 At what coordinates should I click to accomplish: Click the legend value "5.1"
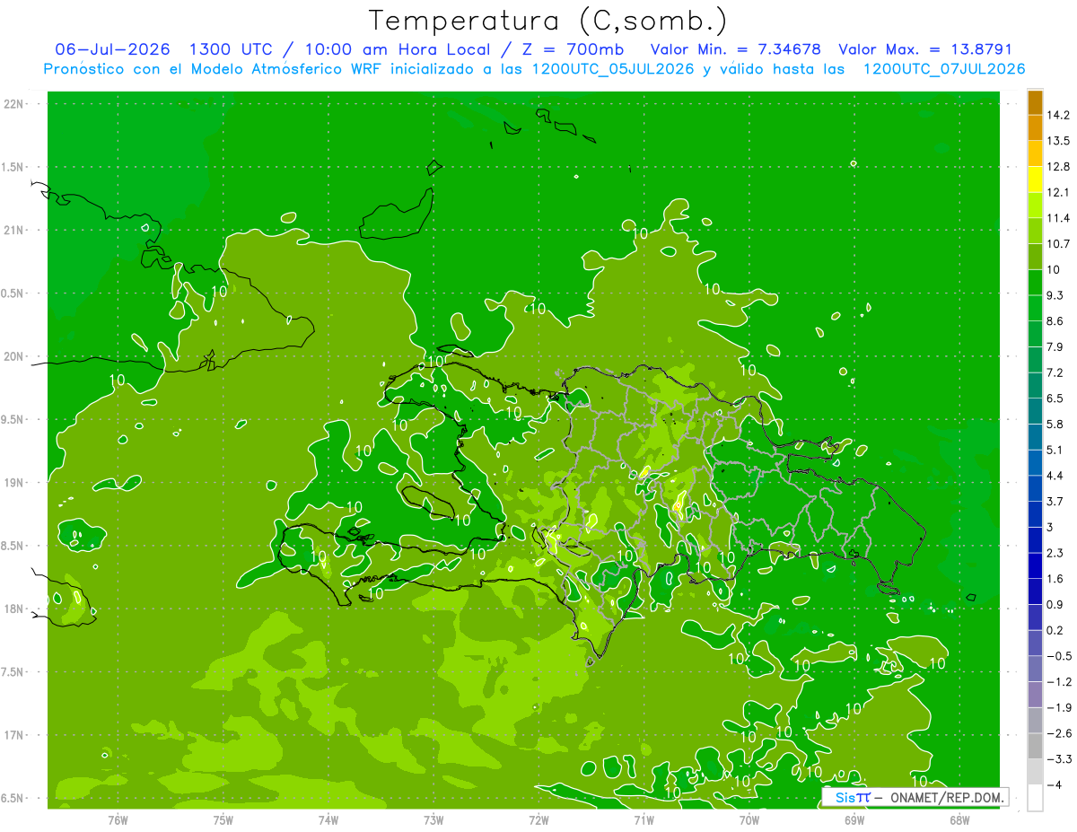[1056, 450]
